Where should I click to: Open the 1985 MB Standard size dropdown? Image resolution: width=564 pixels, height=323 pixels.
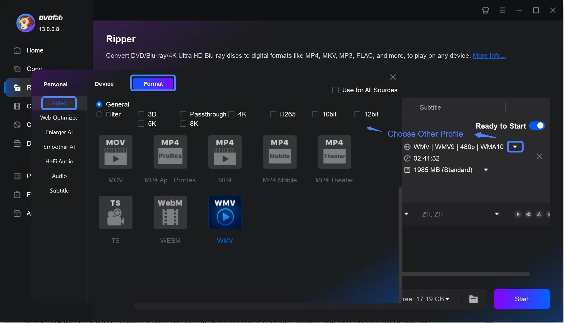[486, 170]
